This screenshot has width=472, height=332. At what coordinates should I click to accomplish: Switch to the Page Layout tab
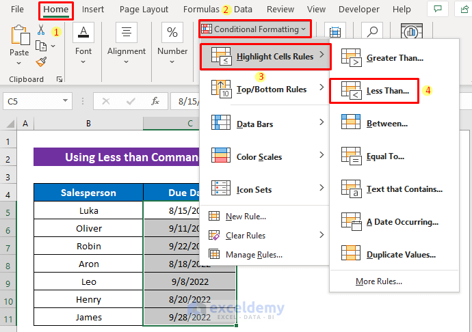coord(144,10)
